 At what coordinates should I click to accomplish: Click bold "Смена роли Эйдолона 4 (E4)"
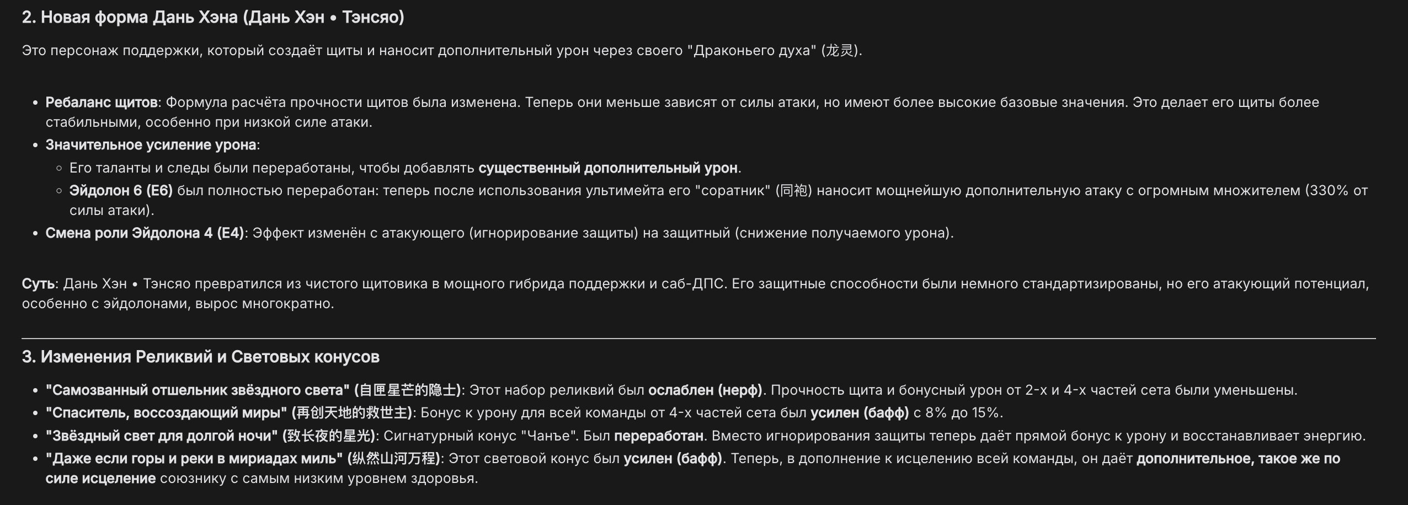[x=145, y=233]
